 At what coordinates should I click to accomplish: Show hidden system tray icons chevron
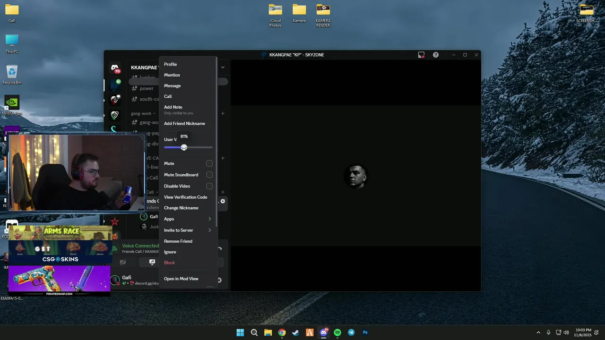coord(538,332)
